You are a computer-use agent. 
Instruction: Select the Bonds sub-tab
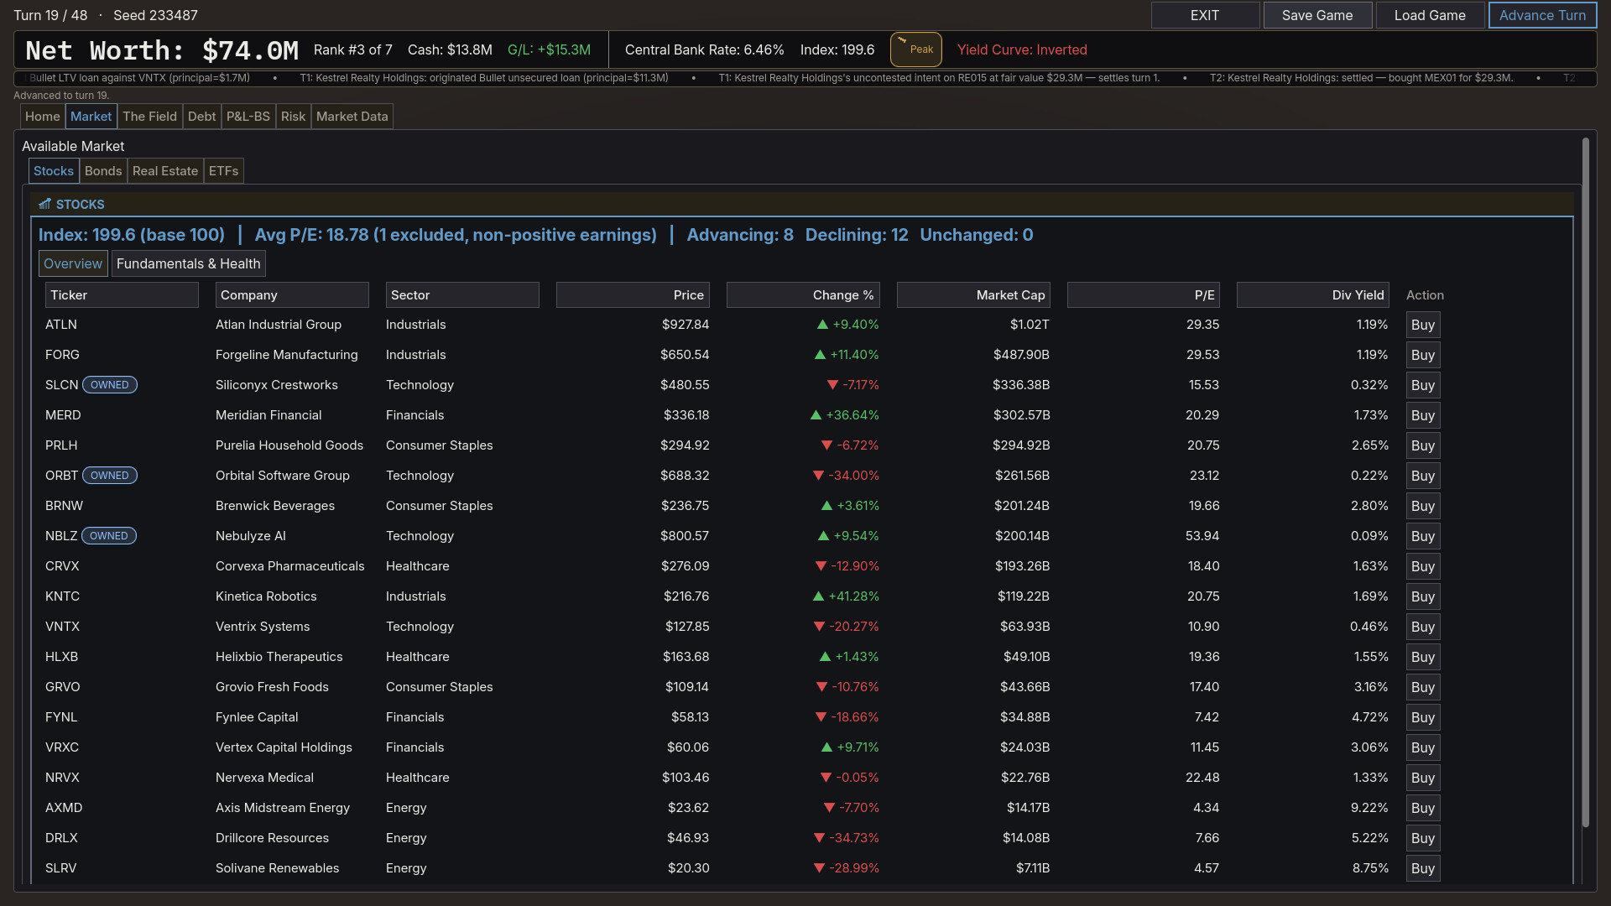coord(103,171)
